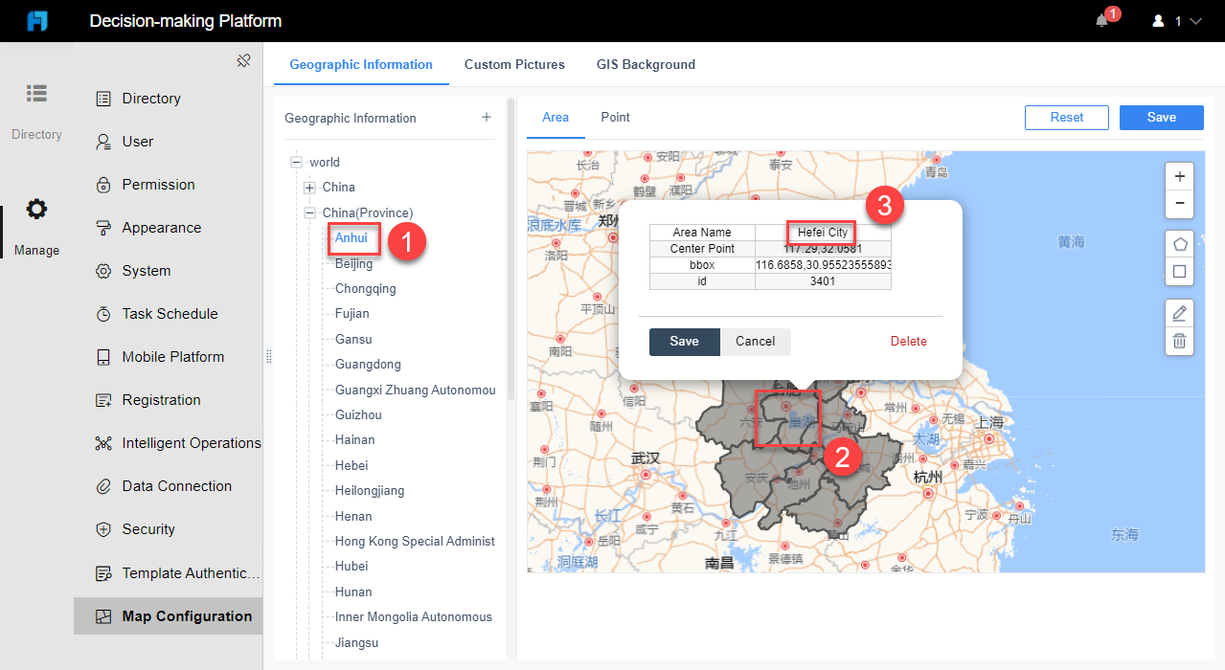This screenshot has width=1225, height=670.
Task: Click the Center Point value cell
Action: click(x=823, y=249)
